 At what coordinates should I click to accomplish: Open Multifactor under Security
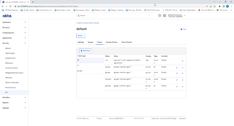[x=9, y=63]
